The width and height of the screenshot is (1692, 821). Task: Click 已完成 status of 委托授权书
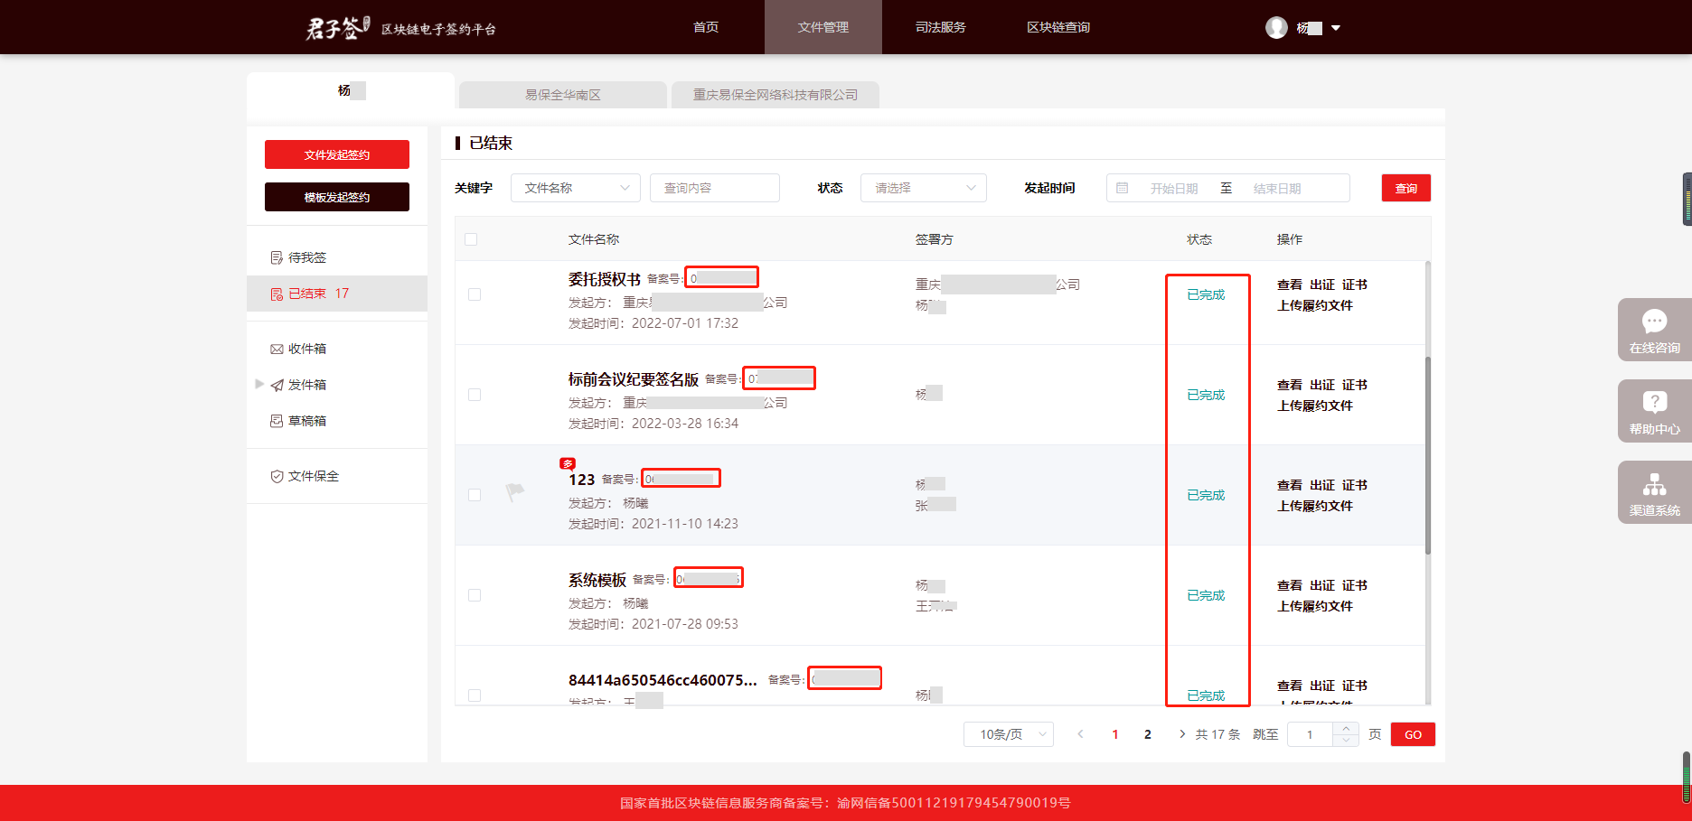click(1206, 294)
